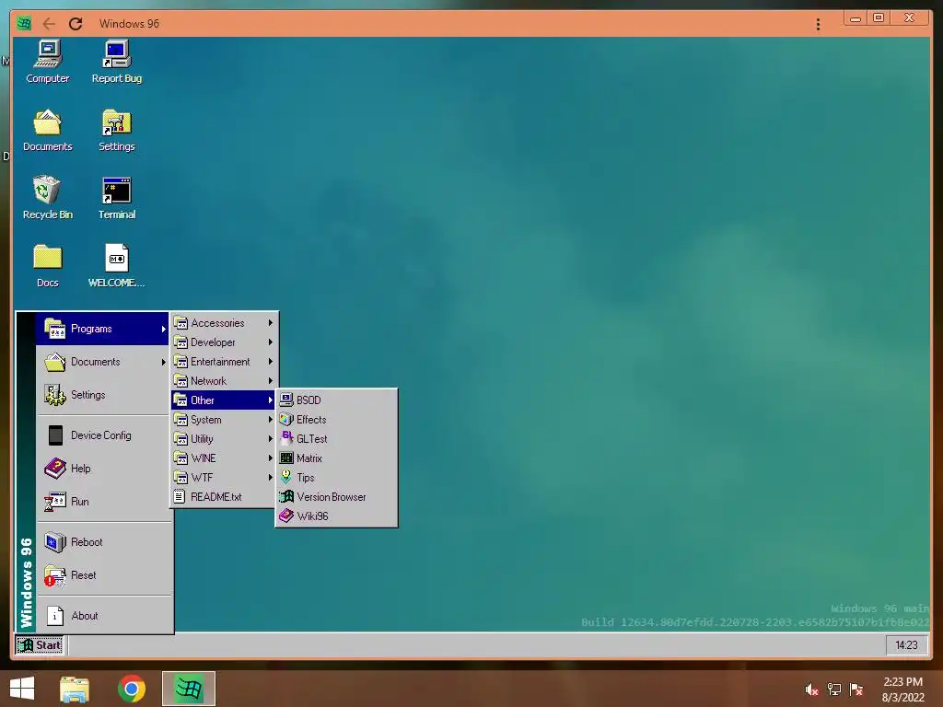Open the Recycle Bin icon
The image size is (943, 707).
pos(48,198)
